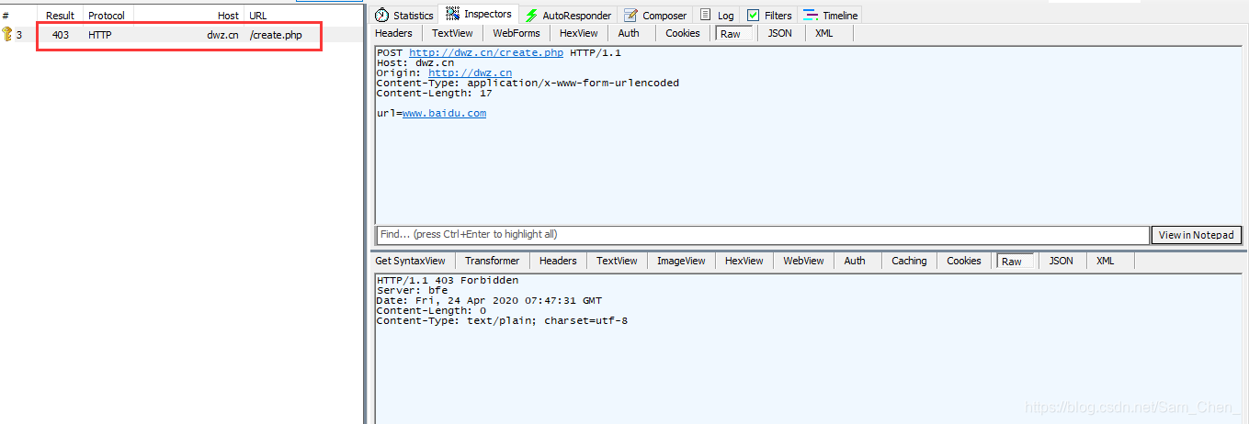1249x424 pixels.
Task: Open the Statistics tab
Action: coord(403,16)
